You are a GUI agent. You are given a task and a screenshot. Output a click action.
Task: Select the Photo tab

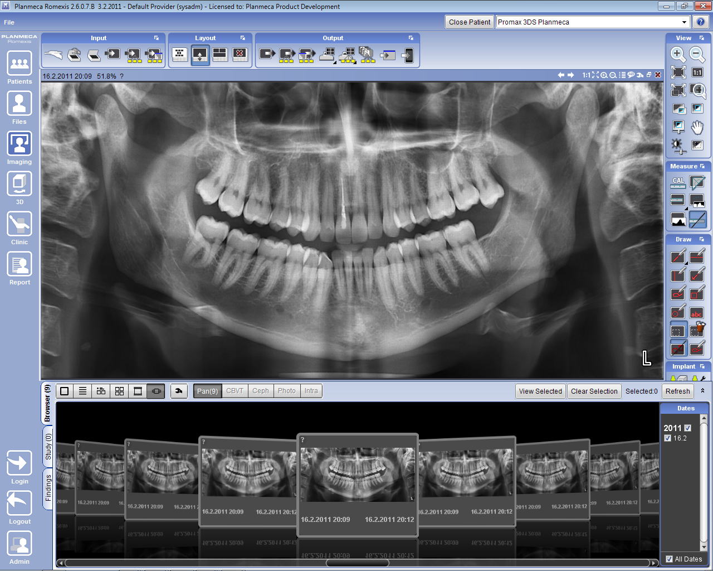click(x=287, y=391)
